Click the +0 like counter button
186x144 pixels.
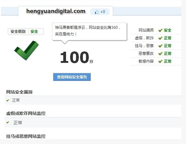(100, 12)
